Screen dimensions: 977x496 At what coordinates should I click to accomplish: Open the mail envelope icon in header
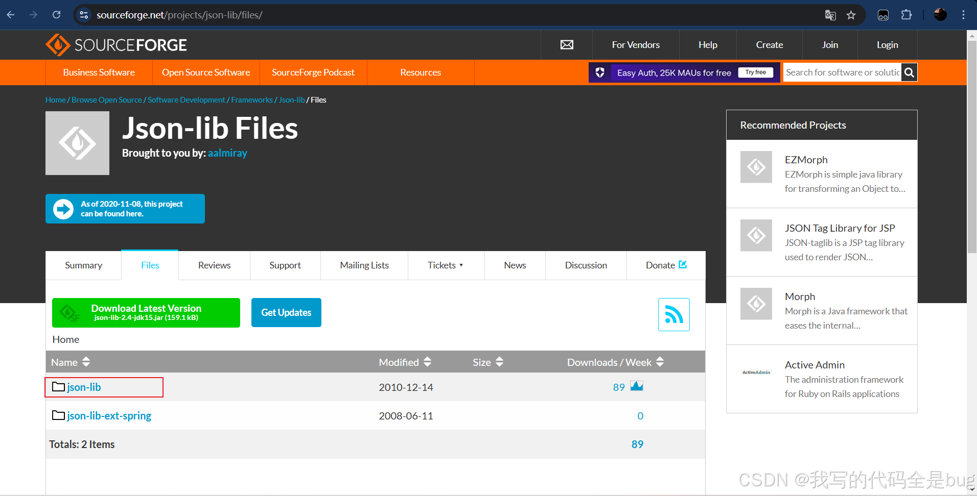[567, 45]
